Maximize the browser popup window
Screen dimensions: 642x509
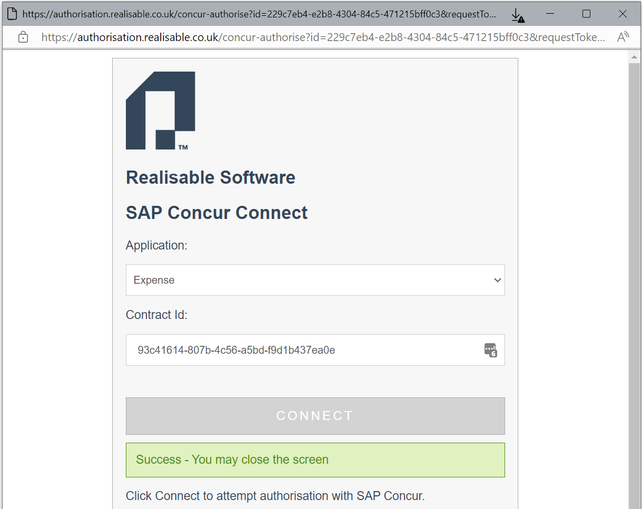click(586, 14)
